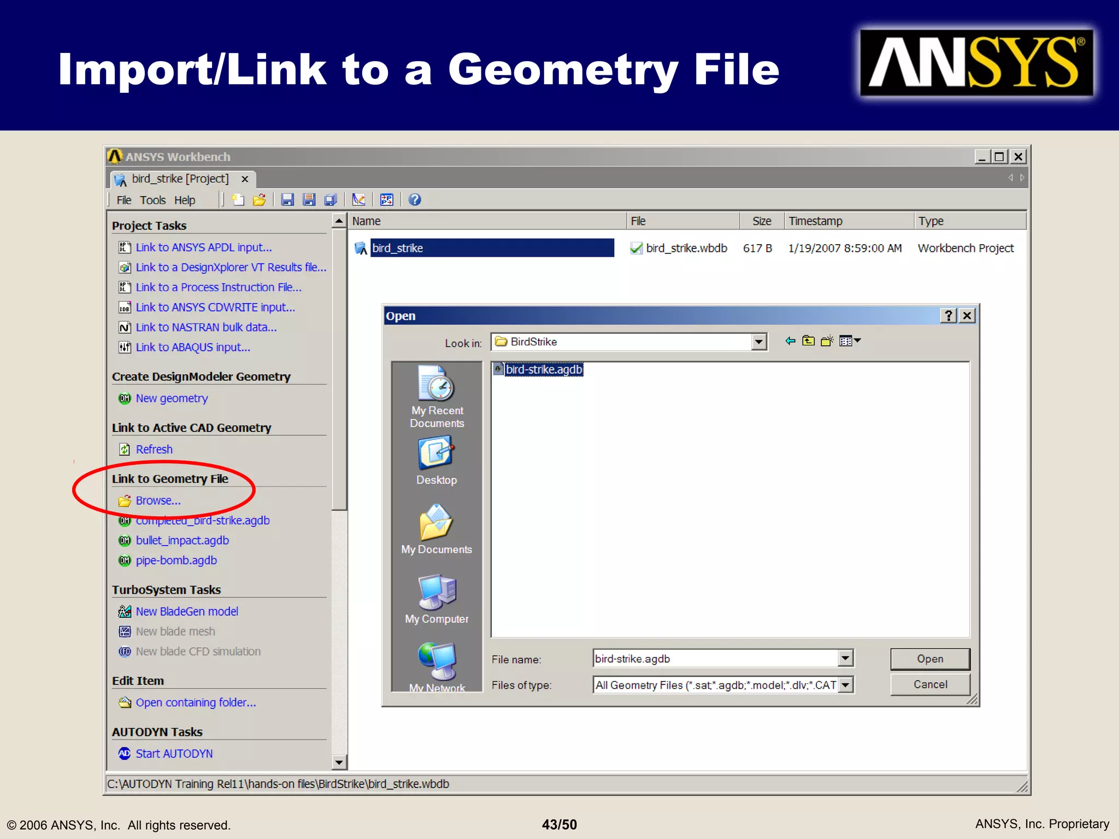Click the Size column header
This screenshot has height=839, width=1119.
(762, 221)
